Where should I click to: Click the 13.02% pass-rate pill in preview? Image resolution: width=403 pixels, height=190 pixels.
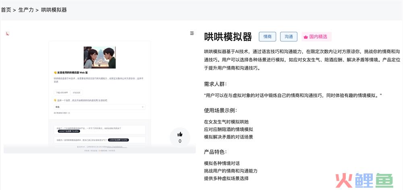pos(118,140)
